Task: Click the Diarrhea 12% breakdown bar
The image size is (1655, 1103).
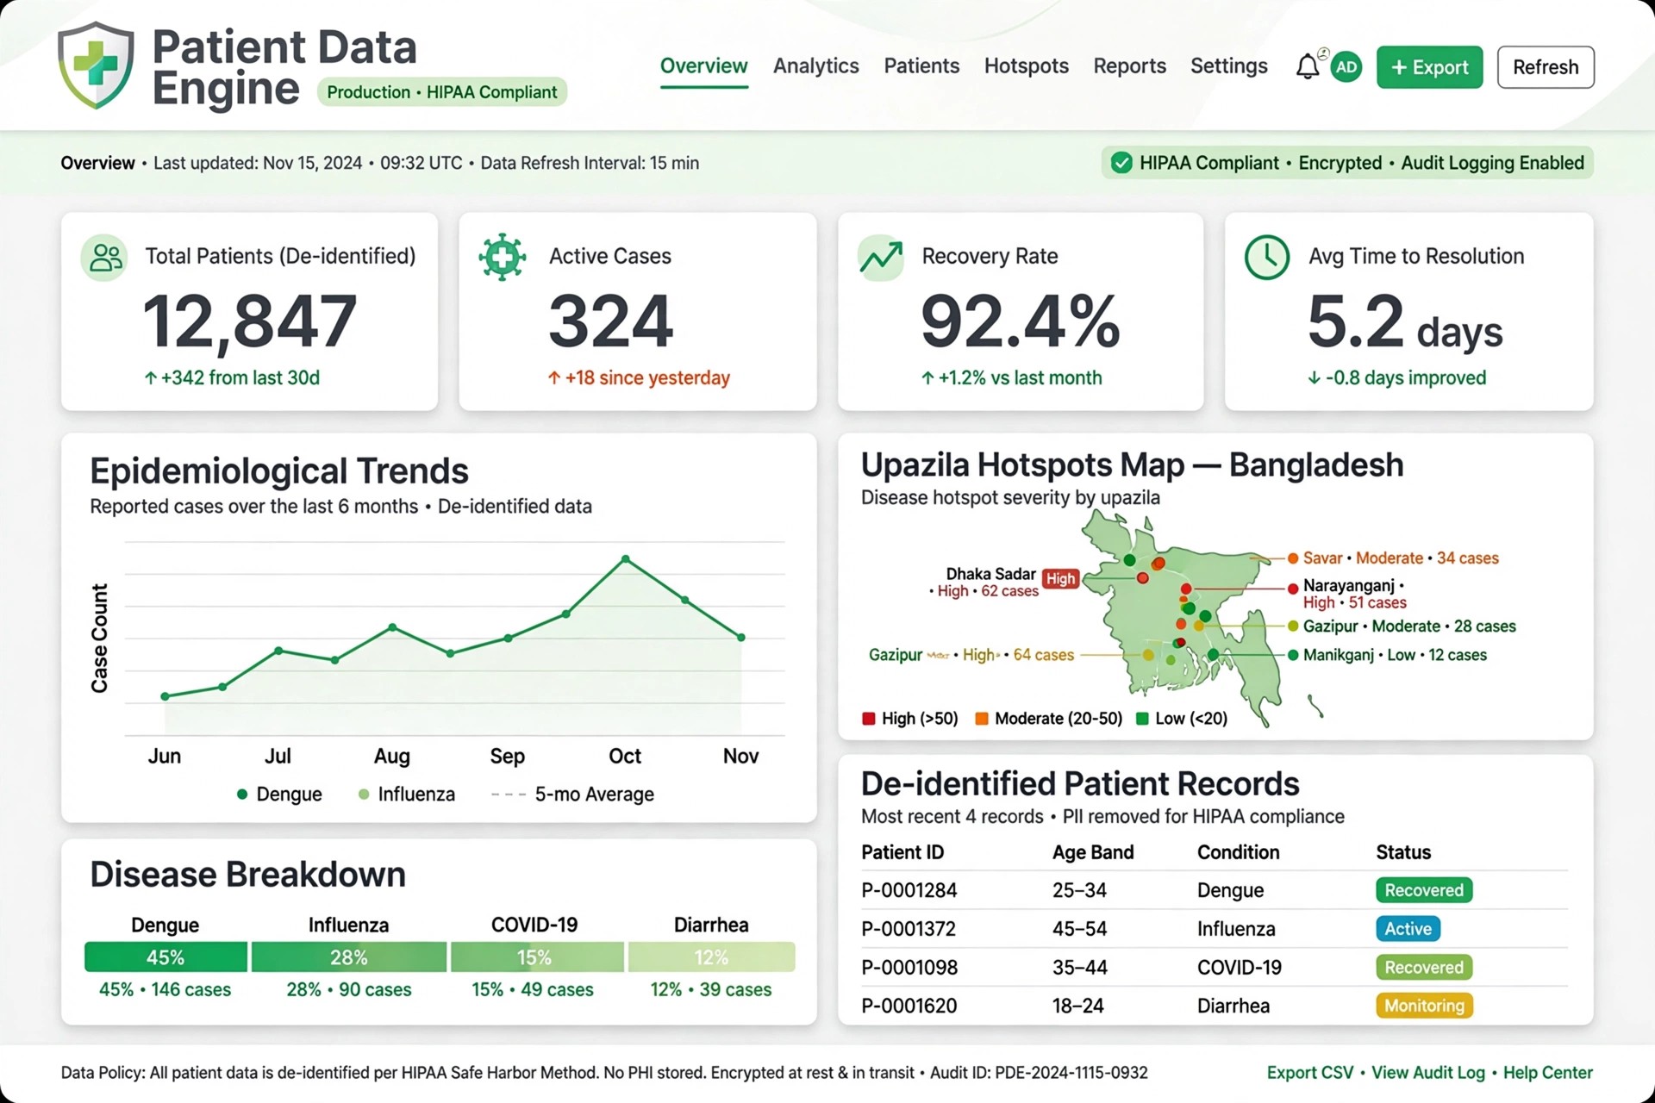Action: pos(711,957)
